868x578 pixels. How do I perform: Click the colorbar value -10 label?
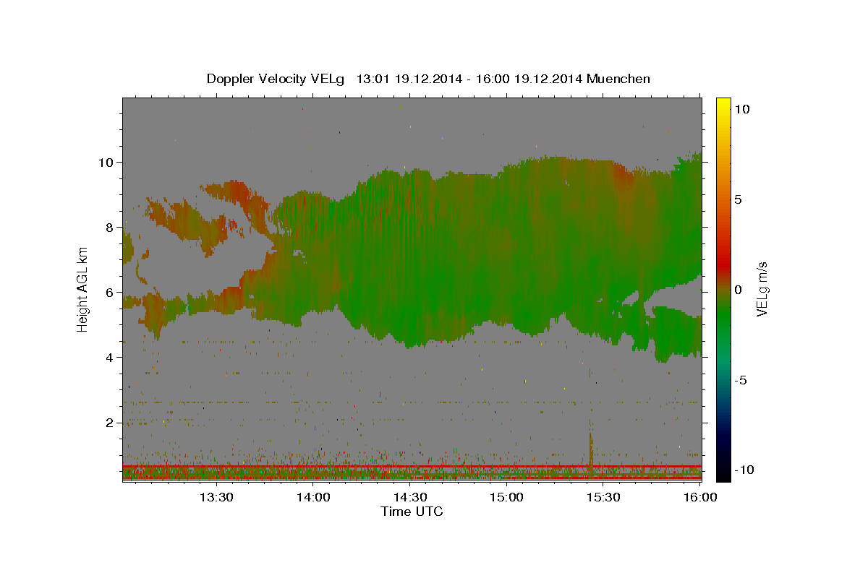(x=744, y=470)
